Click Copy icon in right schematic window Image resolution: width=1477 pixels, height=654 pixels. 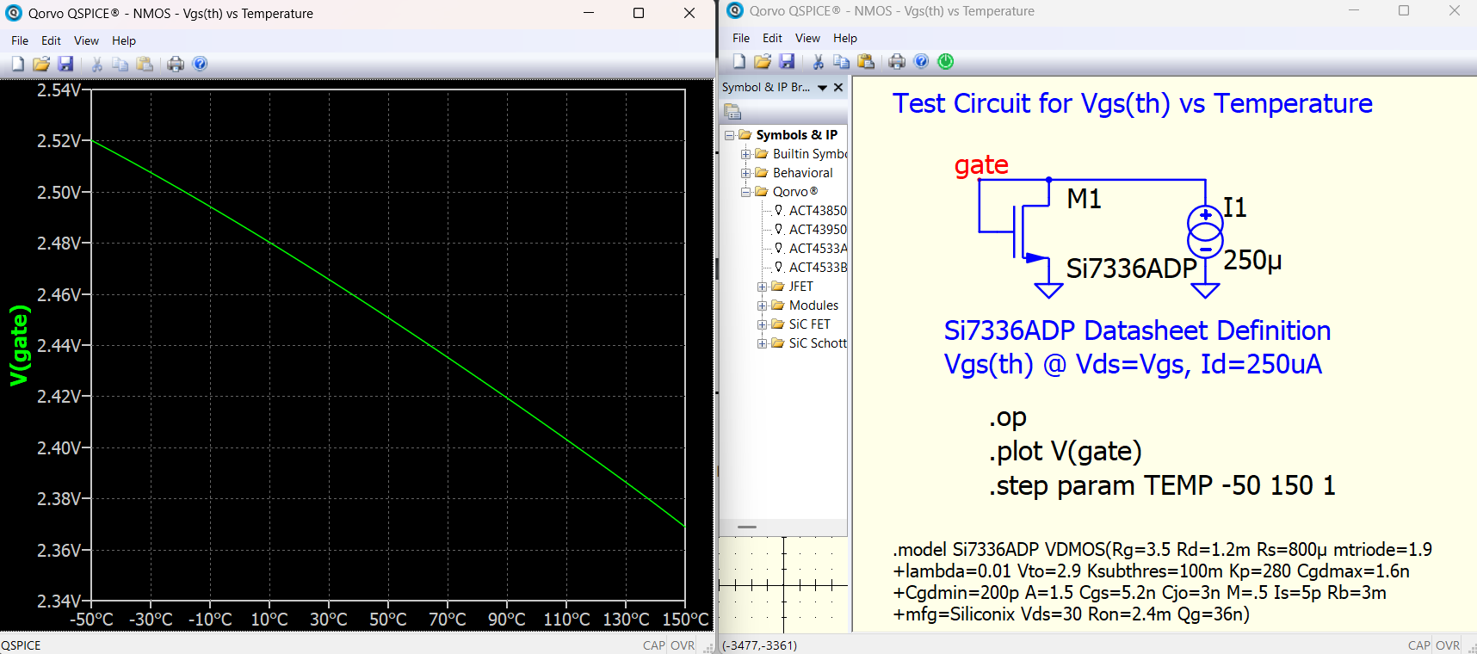pyautogui.click(x=841, y=61)
